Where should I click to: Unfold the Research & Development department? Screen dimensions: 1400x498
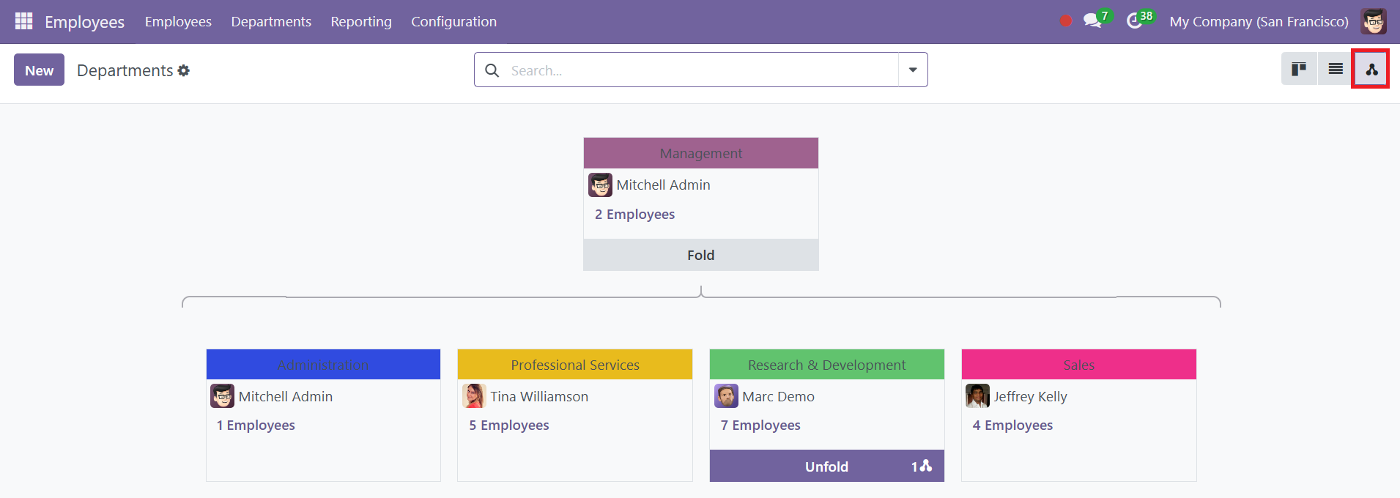(827, 467)
